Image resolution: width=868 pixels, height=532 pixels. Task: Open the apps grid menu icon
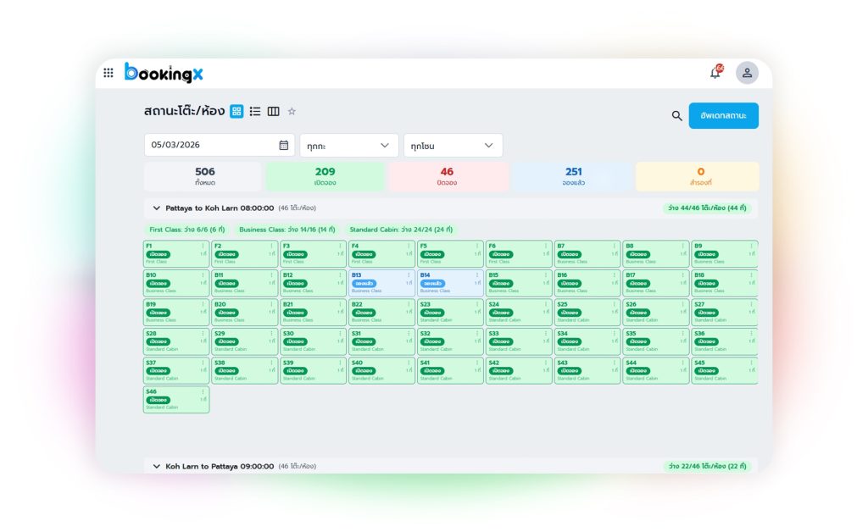108,73
